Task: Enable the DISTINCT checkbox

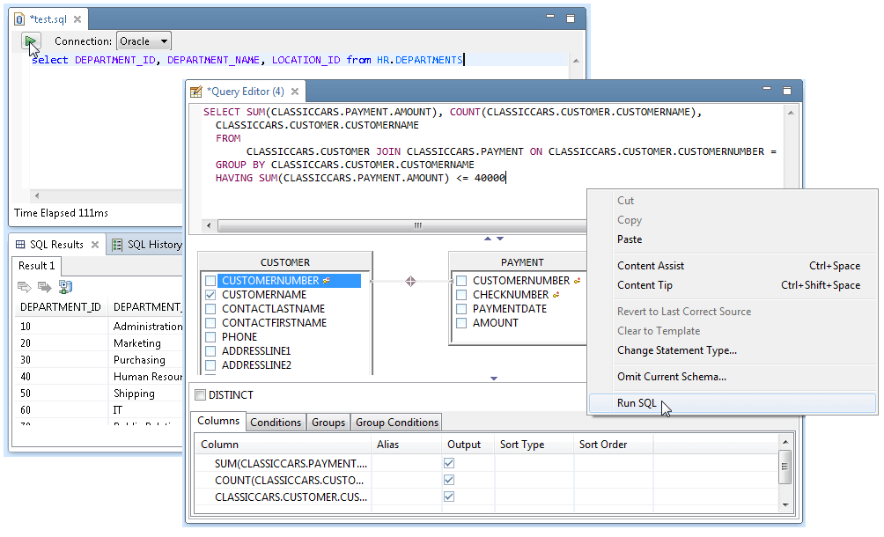Action: pos(200,395)
